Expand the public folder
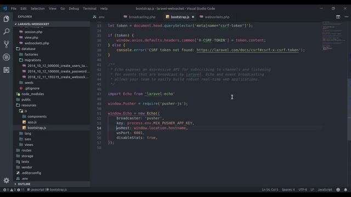This screenshot has height=197, width=351. pyautogui.click(x=26, y=100)
